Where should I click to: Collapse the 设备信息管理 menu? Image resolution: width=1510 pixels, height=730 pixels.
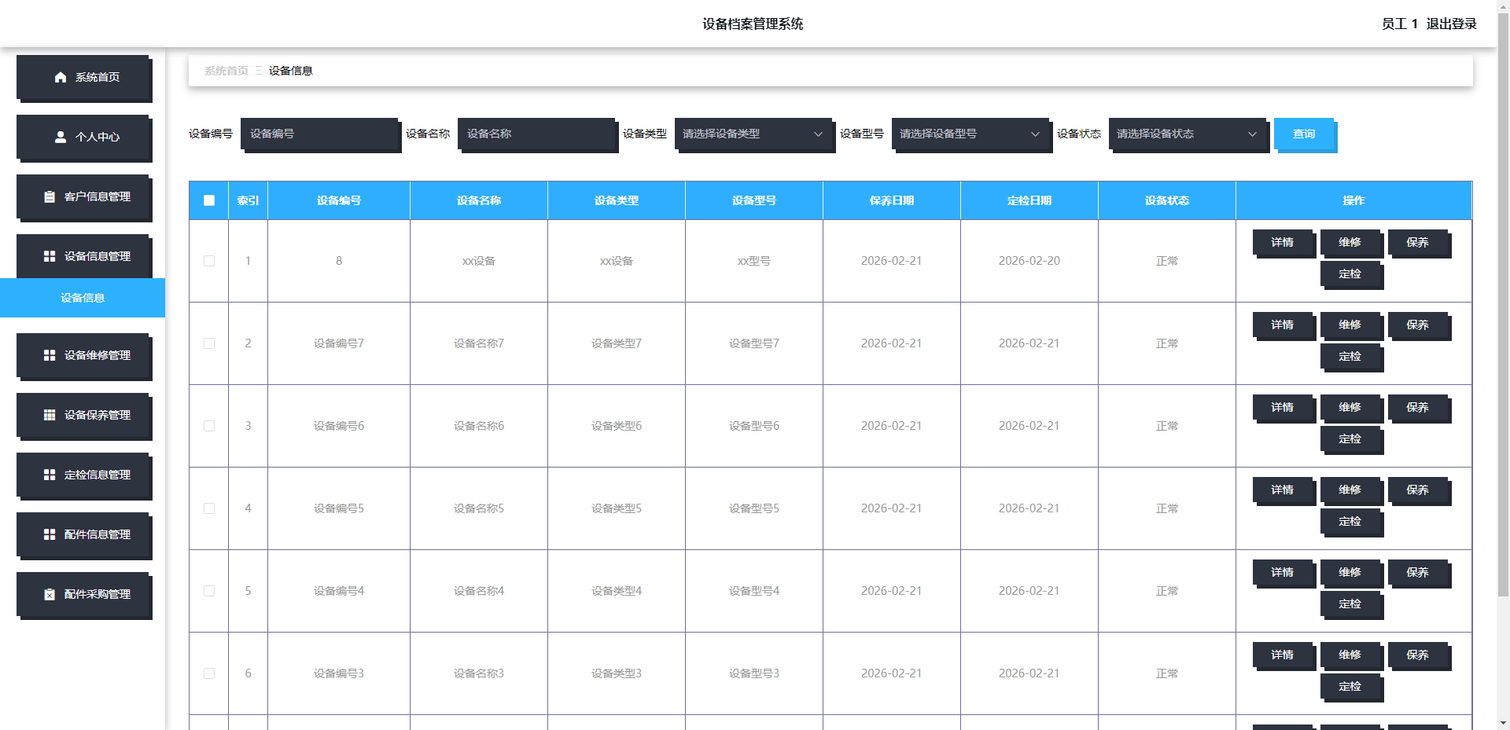pos(83,256)
